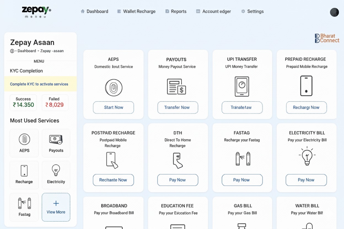This screenshot has width=344, height=229.
Task: Click Complete KYC to activate services link
Action: point(39,84)
